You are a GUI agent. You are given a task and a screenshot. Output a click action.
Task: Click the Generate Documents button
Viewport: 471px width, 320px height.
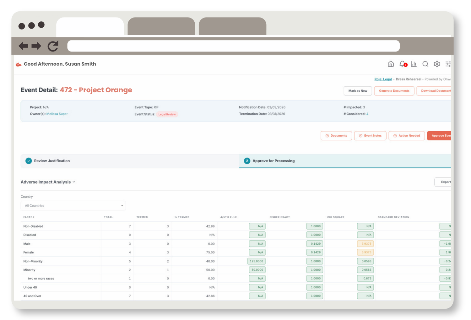[394, 91]
